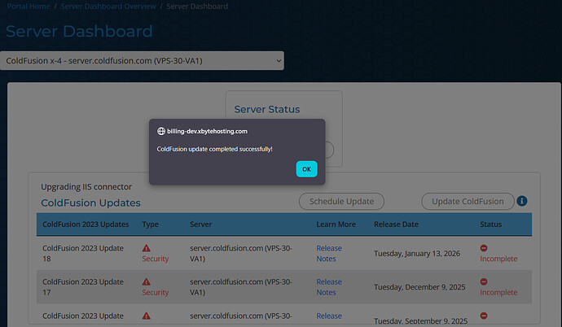Open Release Notes for ColdFusion 2023 Update 17
This screenshot has height=327, width=562.
328,286
